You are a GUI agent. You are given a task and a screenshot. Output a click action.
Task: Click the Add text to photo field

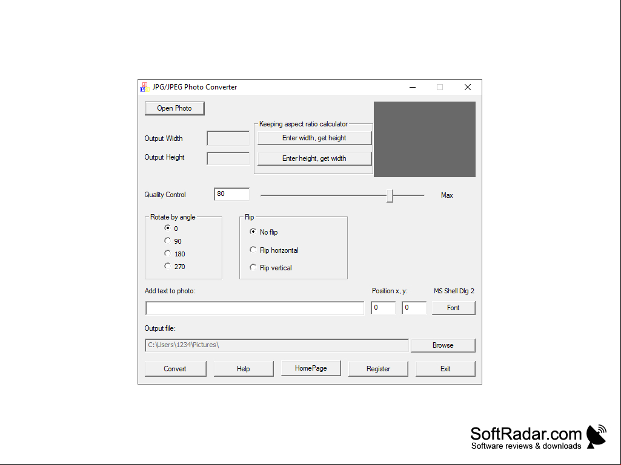pos(254,308)
